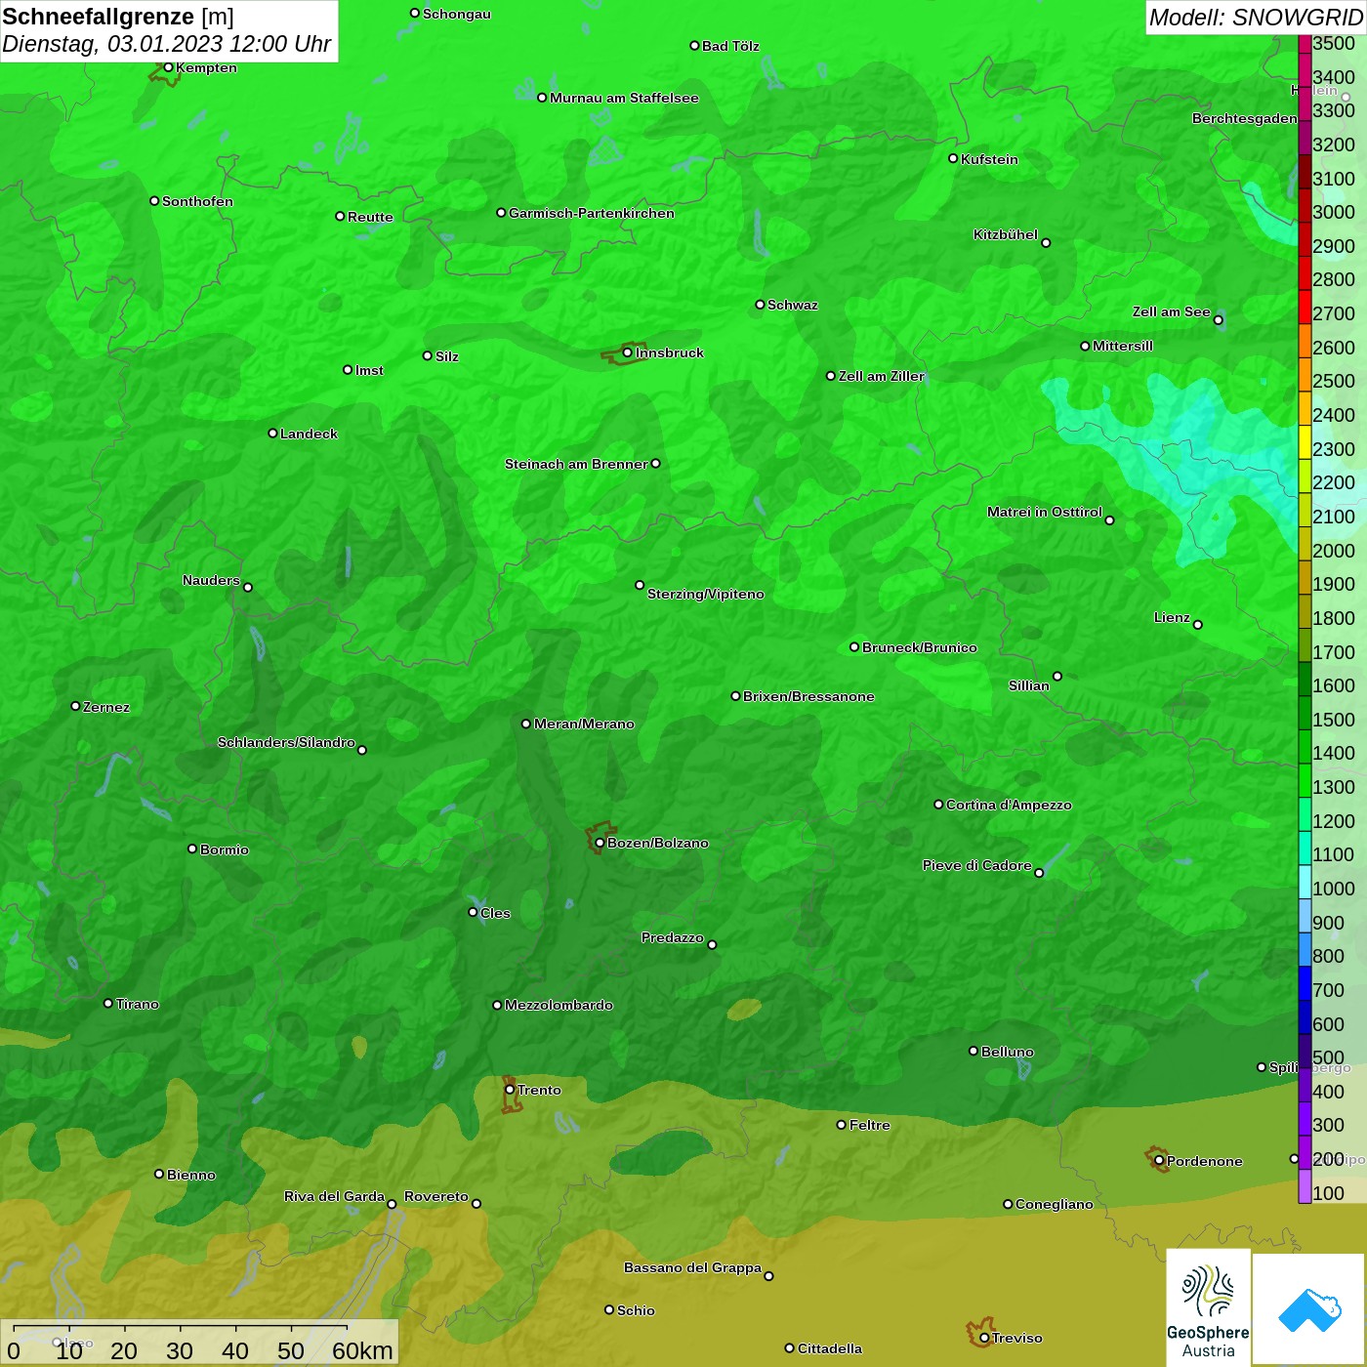Click the 2300 m yellow legend swatch

click(x=1305, y=441)
